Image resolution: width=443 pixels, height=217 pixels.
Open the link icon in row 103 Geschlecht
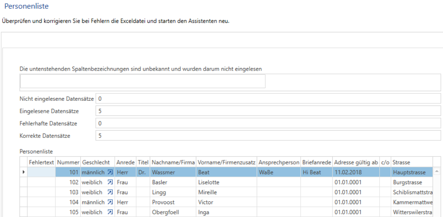tap(110, 192)
